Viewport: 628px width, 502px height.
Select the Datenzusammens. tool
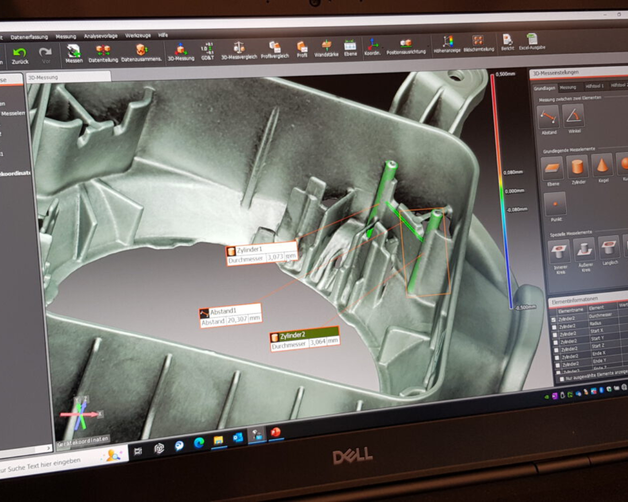click(141, 53)
